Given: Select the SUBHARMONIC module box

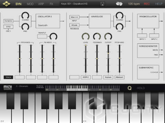Looking at the screenshot, I should coord(148,72).
